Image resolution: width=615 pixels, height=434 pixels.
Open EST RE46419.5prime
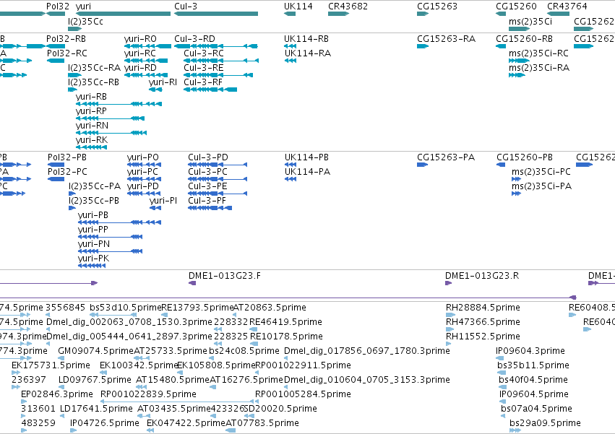click(x=286, y=322)
